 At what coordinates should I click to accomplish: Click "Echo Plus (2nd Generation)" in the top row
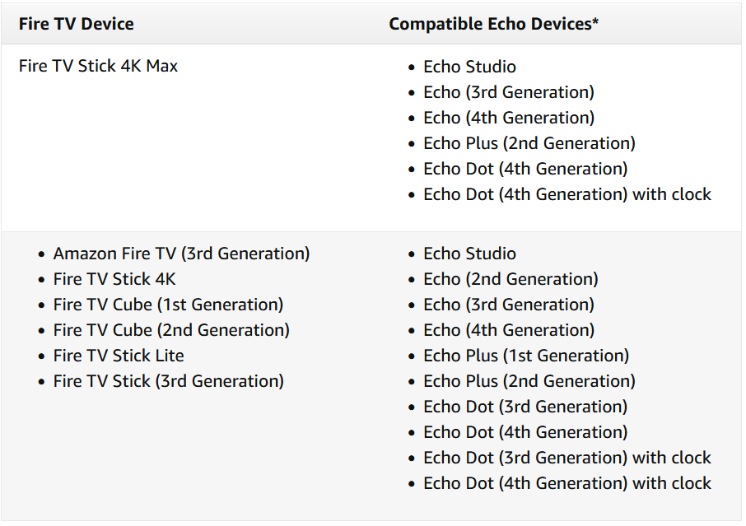[x=529, y=143]
